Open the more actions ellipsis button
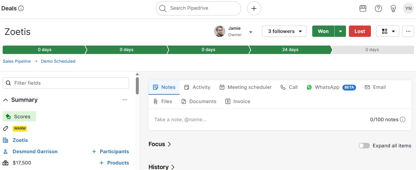The width and height of the screenshot is (416, 170). coord(408,31)
